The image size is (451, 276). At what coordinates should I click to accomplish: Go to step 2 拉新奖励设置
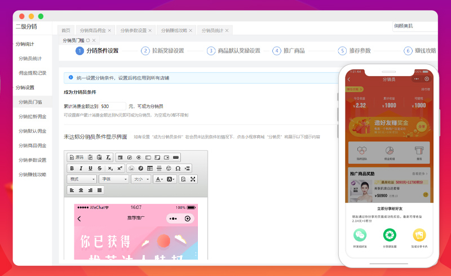(x=168, y=51)
